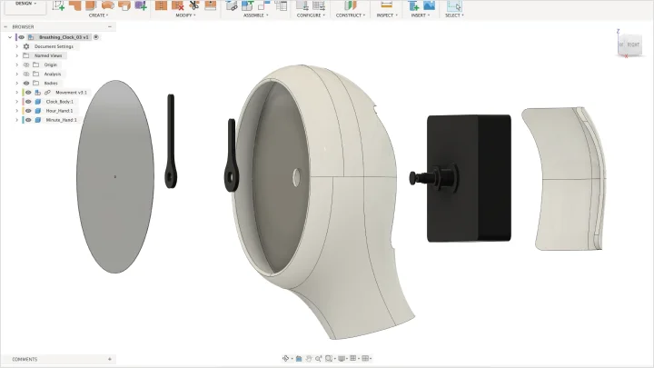Open the CREATE menu
The height and width of the screenshot is (368, 654).
[98, 15]
